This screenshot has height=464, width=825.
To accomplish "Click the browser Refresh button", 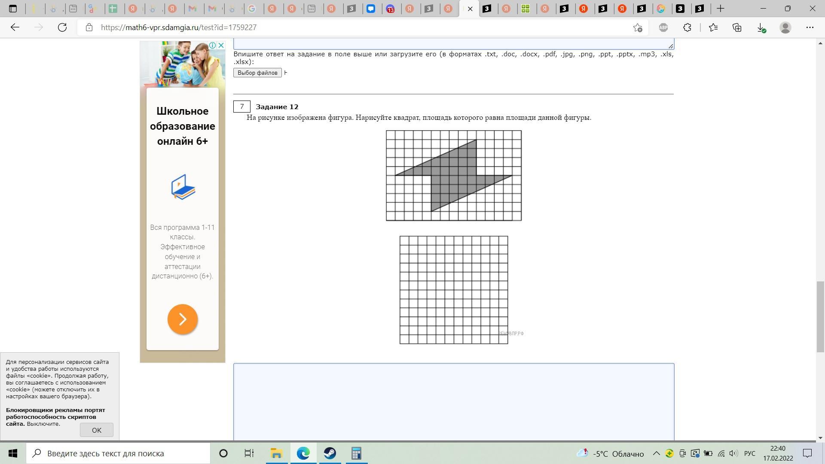I will [x=62, y=27].
